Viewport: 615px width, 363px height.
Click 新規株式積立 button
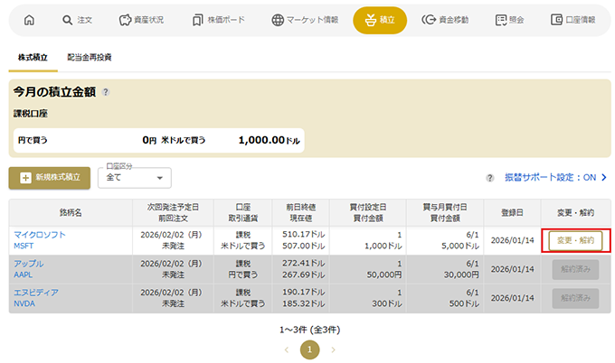pyautogui.click(x=50, y=178)
